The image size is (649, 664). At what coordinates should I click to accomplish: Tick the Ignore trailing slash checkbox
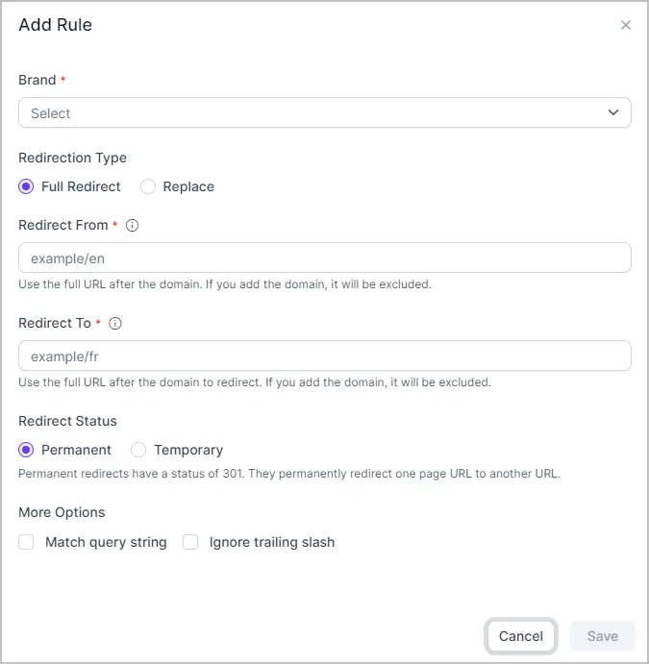click(190, 542)
